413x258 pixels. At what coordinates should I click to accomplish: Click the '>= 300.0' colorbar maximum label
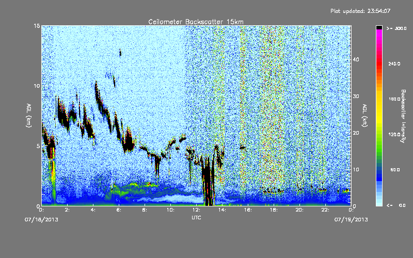click(x=396, y=28)
